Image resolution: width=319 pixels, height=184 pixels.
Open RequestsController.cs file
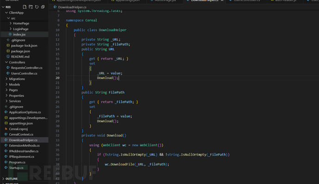[27, 68]
